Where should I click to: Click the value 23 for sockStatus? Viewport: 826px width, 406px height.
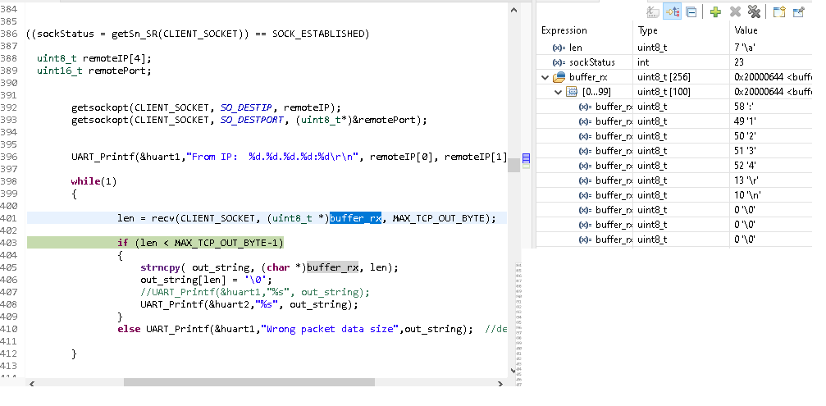click(x=739, y=62)
